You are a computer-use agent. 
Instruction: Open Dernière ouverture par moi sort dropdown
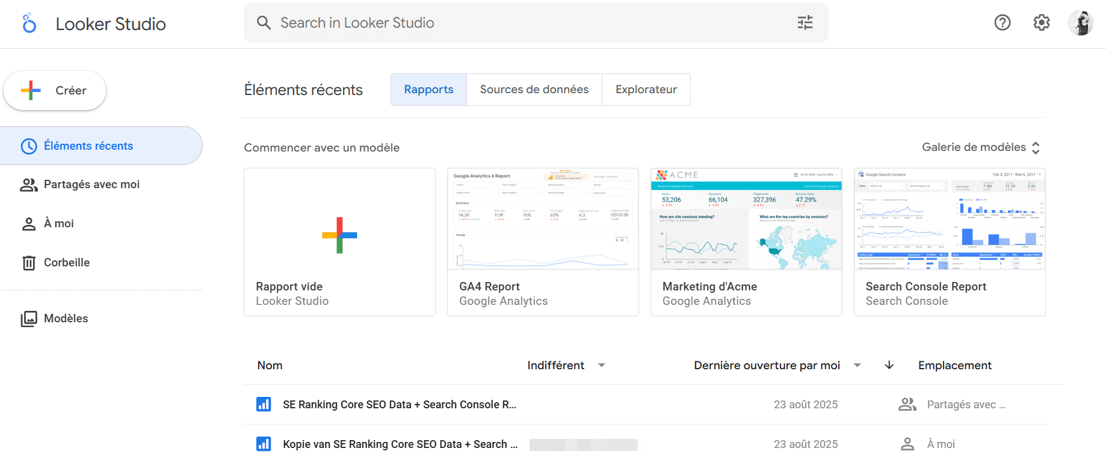click(x=777, y=366)
